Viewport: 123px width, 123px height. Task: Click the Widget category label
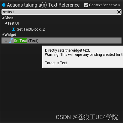click(10, 35)
